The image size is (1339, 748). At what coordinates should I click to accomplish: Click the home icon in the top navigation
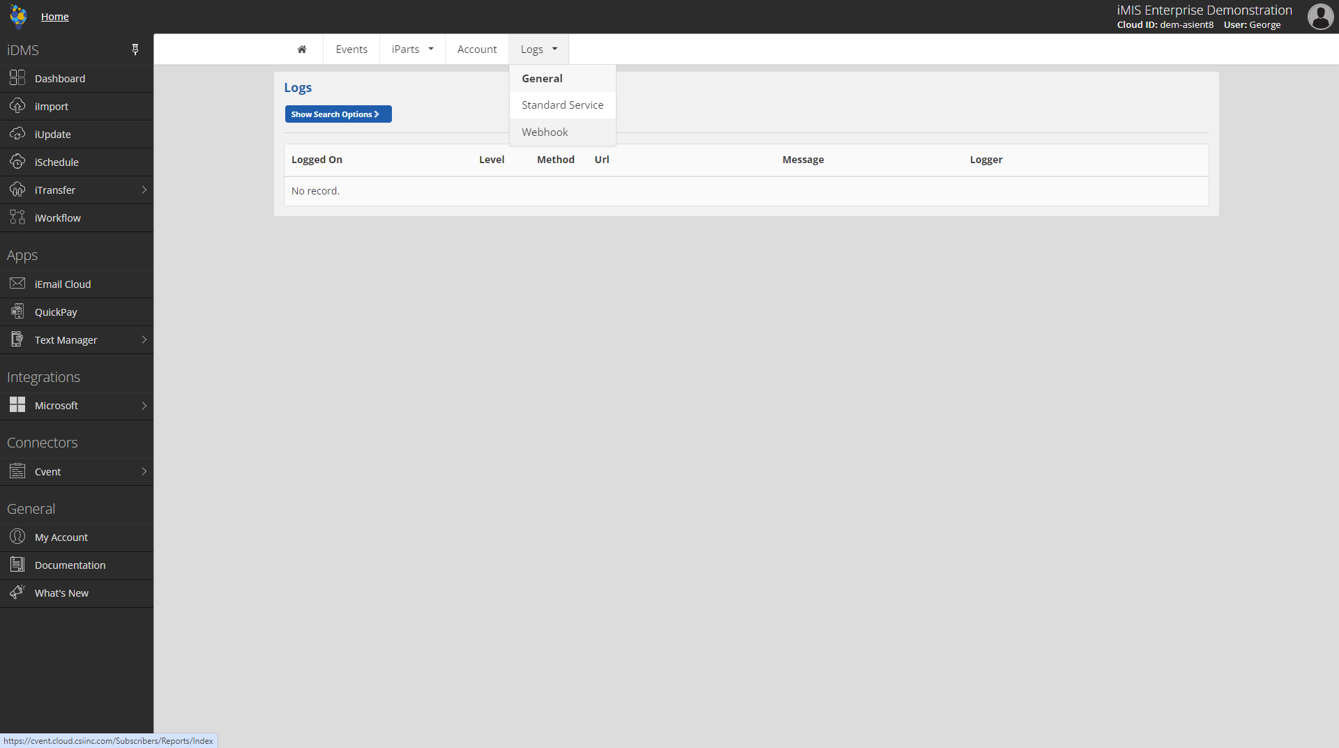point(302,49)
